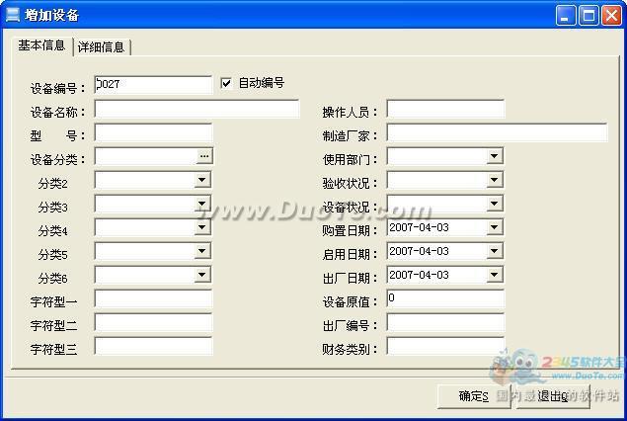Image resolution: width=627 pixels, height=421 pixels.
Task: Click the 设备原值 value field
Action: [x=445, y=298]
